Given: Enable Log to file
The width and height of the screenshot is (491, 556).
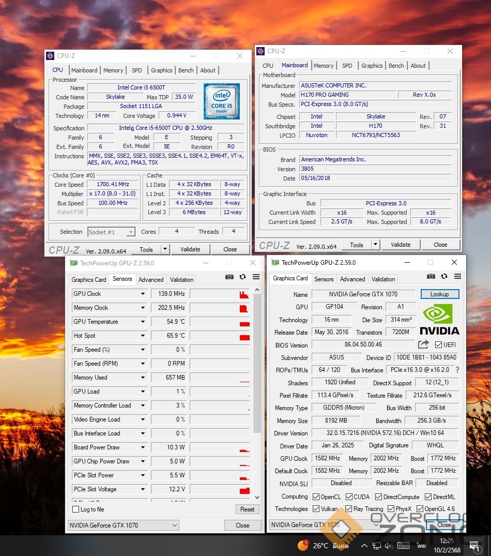Looking at the screenshot, I should [x=75, y=509].
